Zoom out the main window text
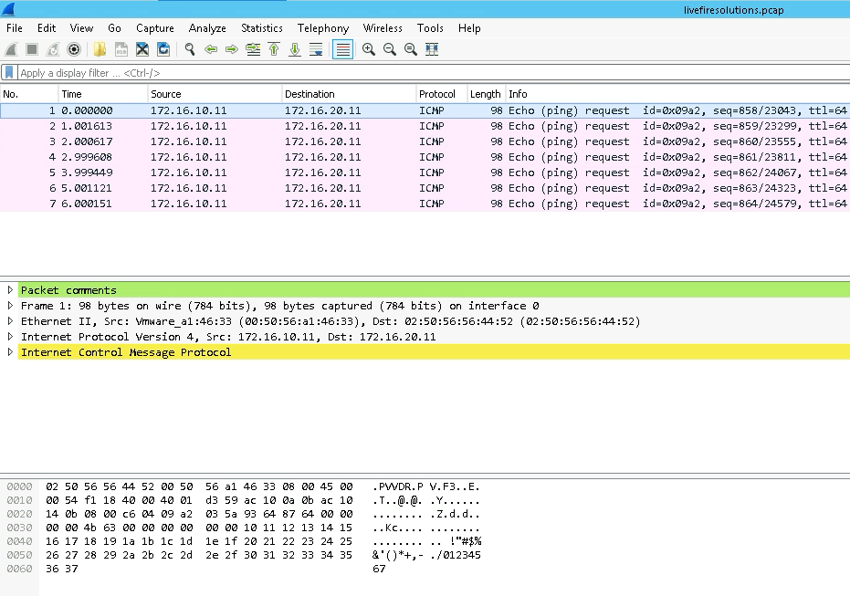 point(390,50)
